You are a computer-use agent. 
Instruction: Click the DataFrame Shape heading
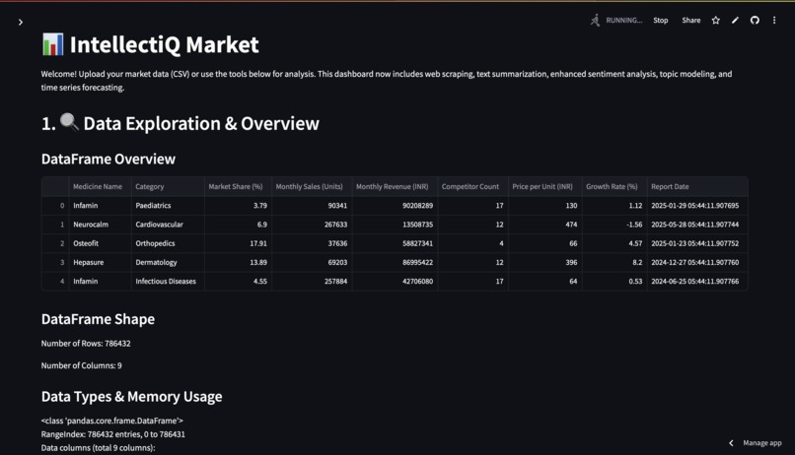98,319
